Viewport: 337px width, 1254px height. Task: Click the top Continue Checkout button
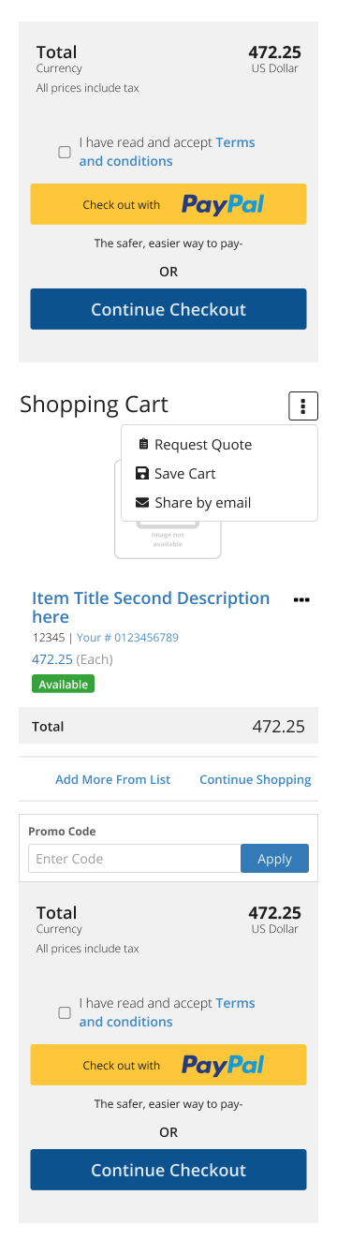coord(168,309)
